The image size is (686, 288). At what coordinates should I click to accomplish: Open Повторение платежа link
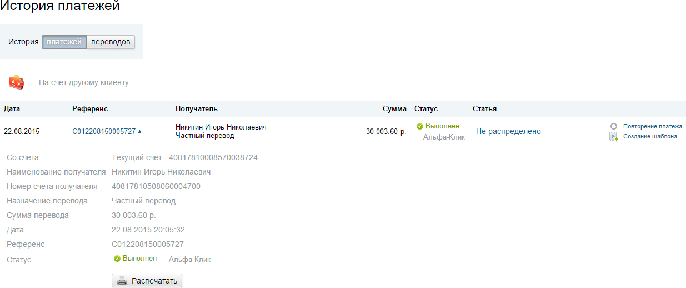pos(653,126)
